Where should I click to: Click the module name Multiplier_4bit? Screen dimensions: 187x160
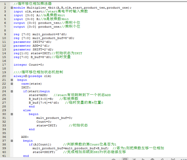(x=41, y=8)
